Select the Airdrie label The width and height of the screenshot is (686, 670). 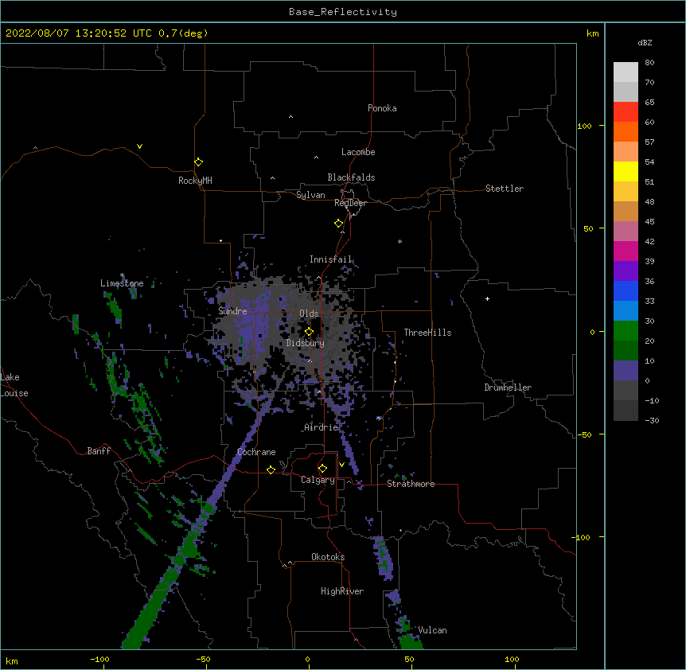pyautogui.click(x=321, y=427)
